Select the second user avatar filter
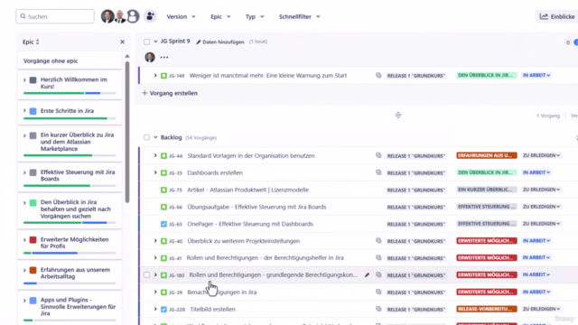This screenshot has height=325, width=578. 120,16
